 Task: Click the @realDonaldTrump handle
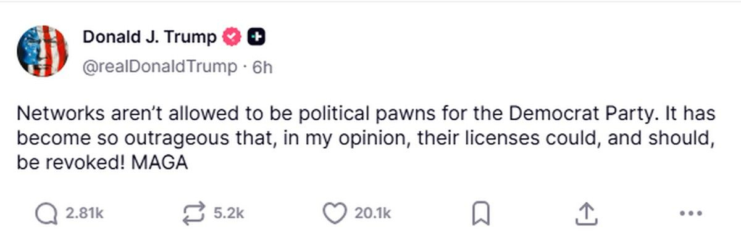(160, 67)
